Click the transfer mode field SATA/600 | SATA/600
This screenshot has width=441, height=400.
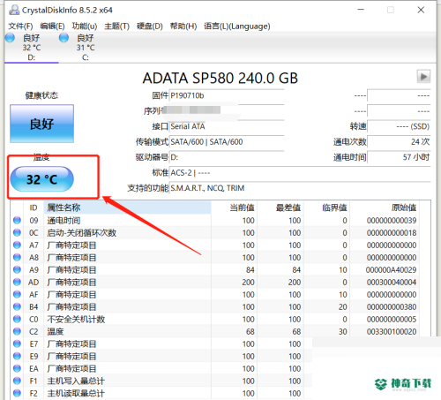pyautogui.click(x=227, y=142)
